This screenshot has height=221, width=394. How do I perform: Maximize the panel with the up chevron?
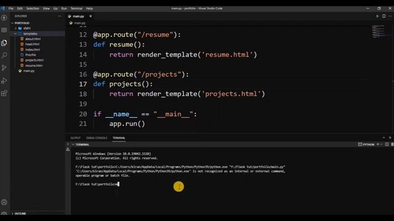tap(384, 138)
